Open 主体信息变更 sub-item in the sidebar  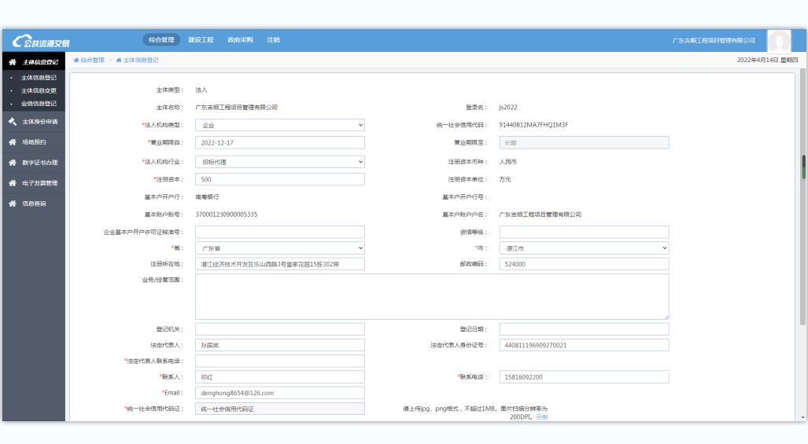[x=39, y=90]
